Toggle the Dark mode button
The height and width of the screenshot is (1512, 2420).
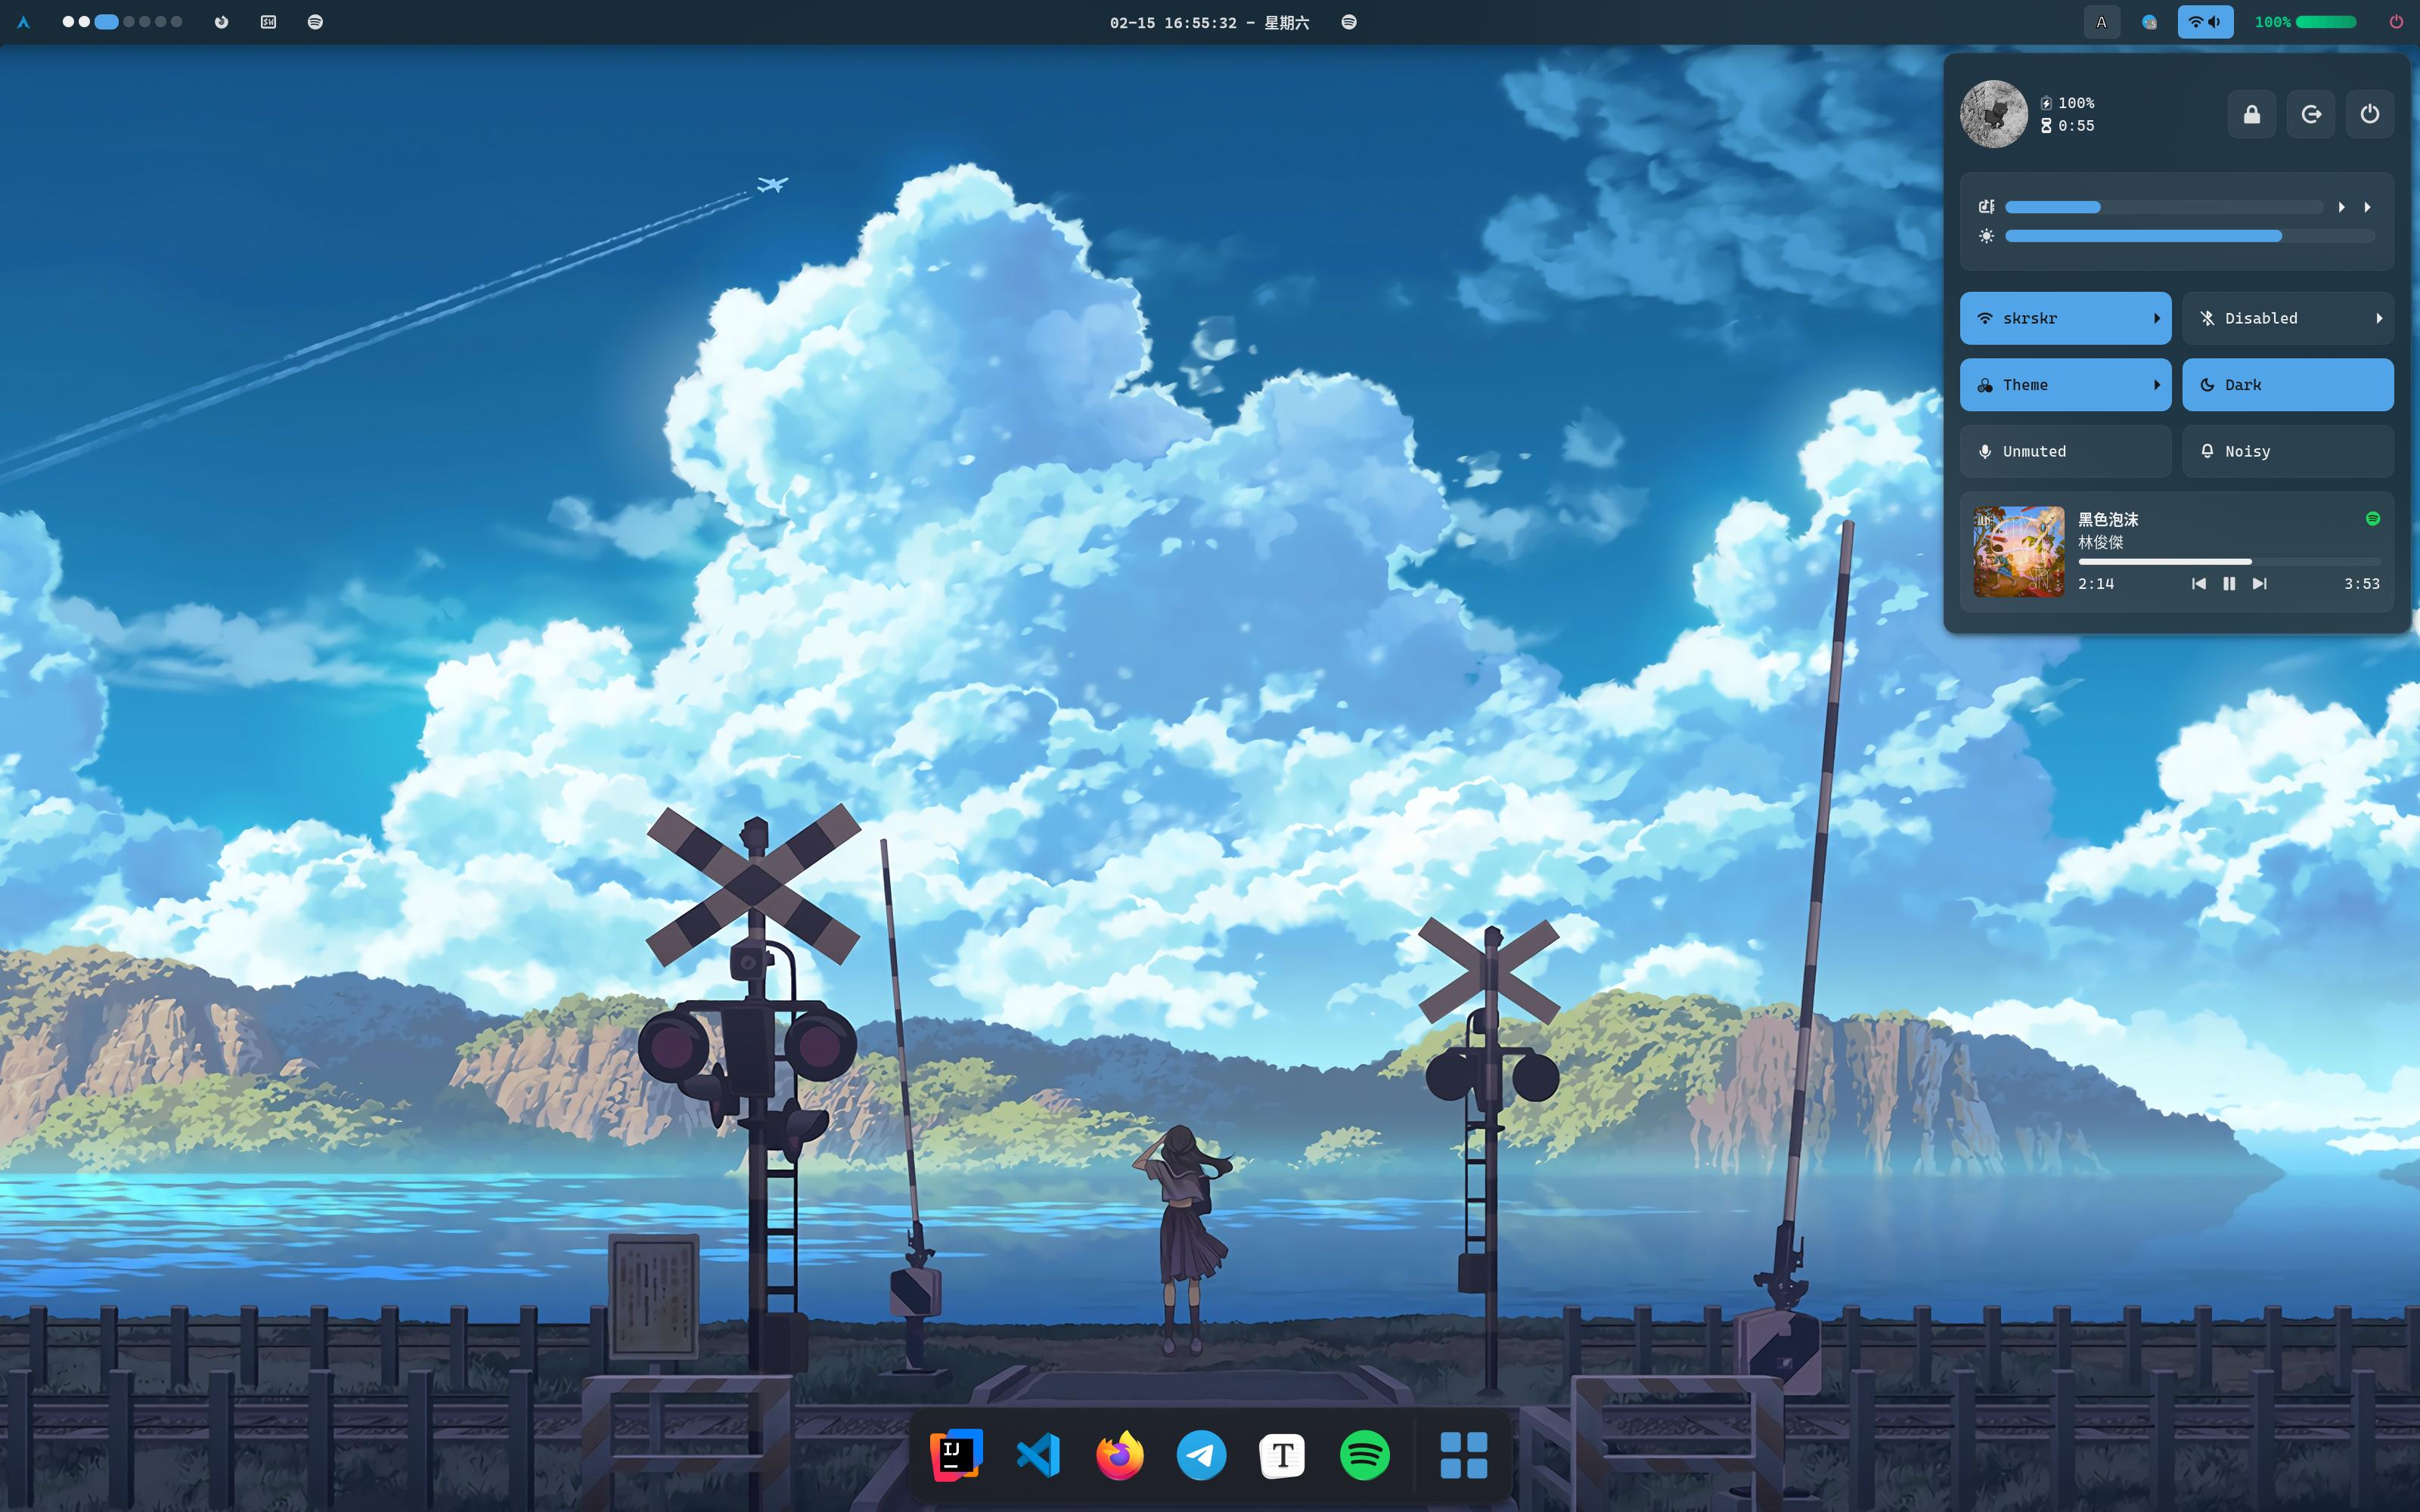(x=2287, y=385)
